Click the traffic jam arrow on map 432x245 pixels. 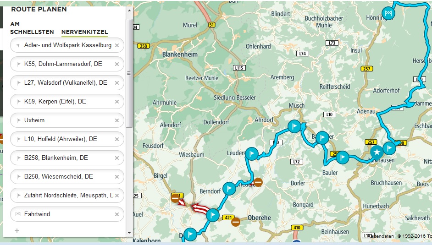[x=200, y=209]
